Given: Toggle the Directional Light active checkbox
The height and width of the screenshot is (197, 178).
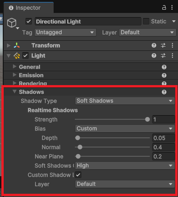Looking at the screenshot, I should click(x=29, y=21).
